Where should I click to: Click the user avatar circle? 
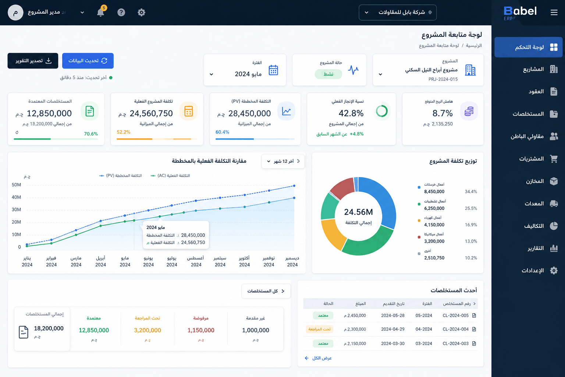click(15, 13)
